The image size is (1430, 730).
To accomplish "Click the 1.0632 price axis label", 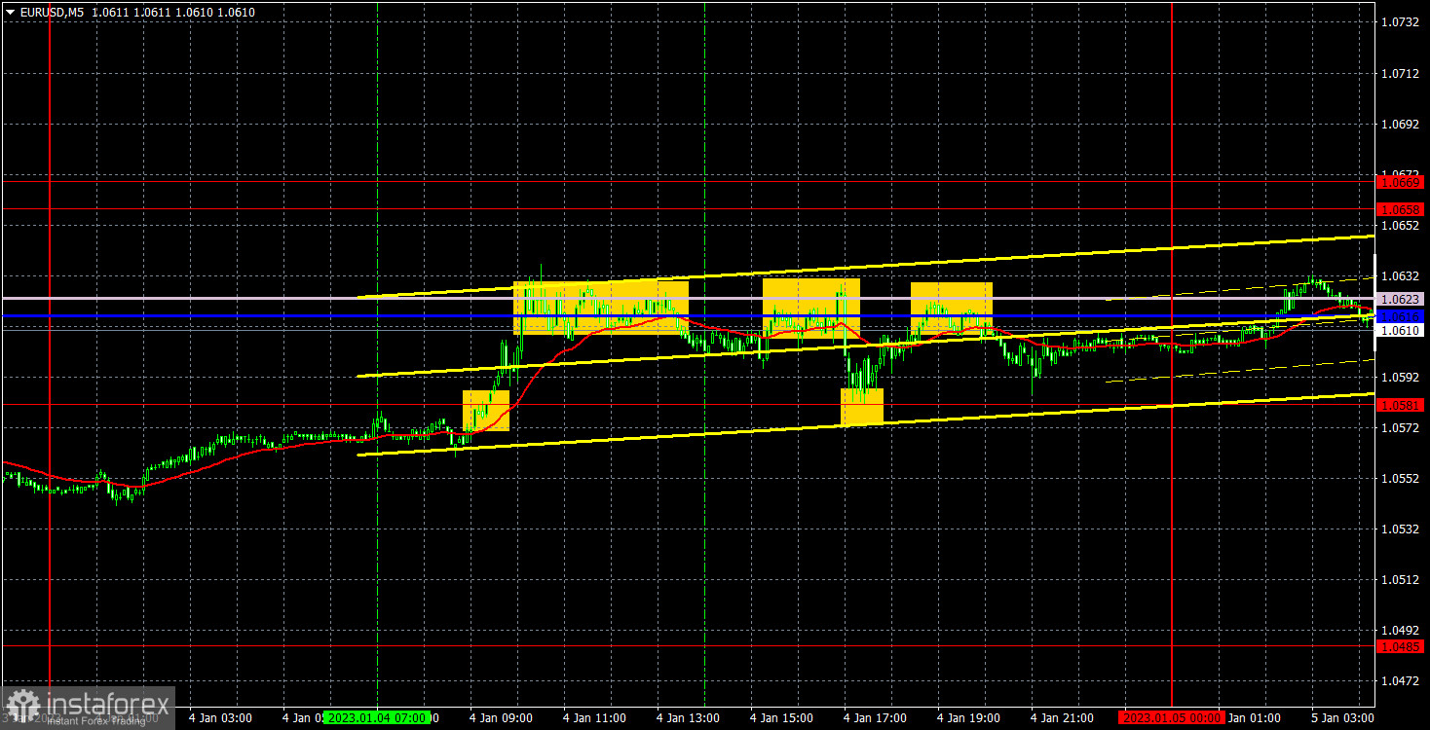I will tap(1400, 275).
